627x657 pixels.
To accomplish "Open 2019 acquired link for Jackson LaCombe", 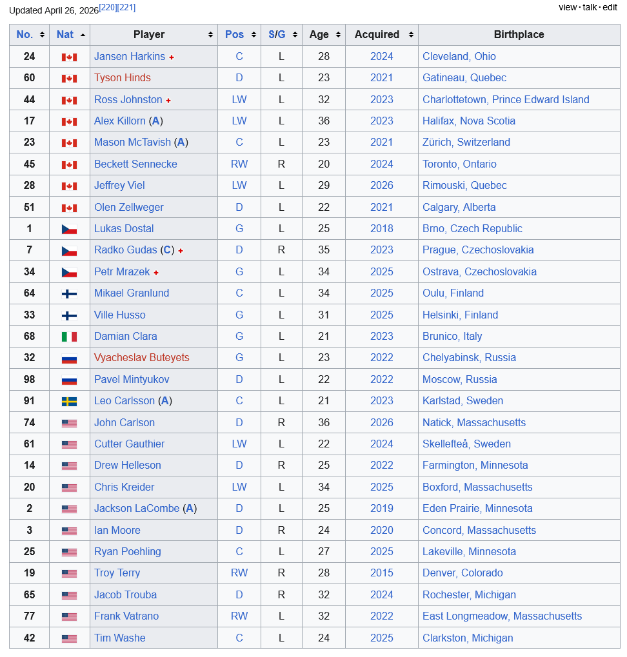I will coord(382,508).
